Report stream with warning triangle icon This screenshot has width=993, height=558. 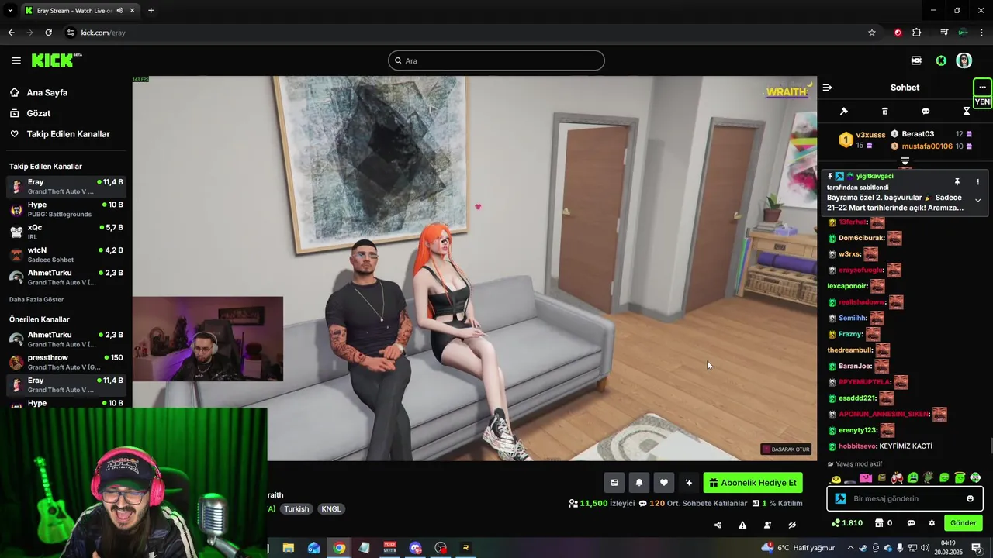point(742,525)
